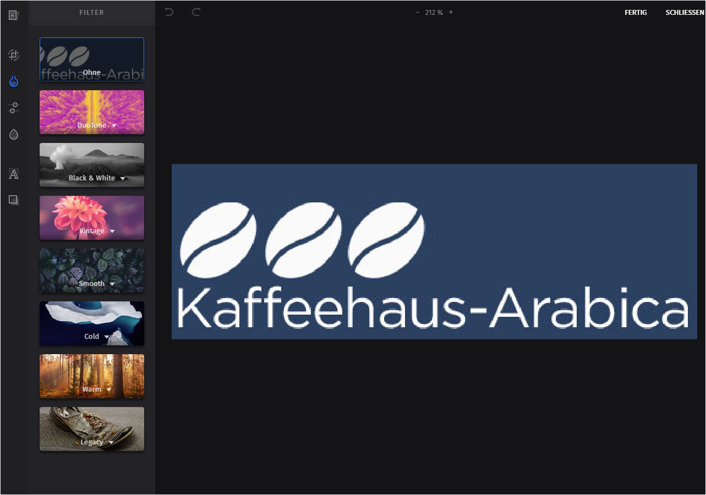Redo the last edit
The width and height of the screenshot is (706, 495).
[x=196, y=12]
